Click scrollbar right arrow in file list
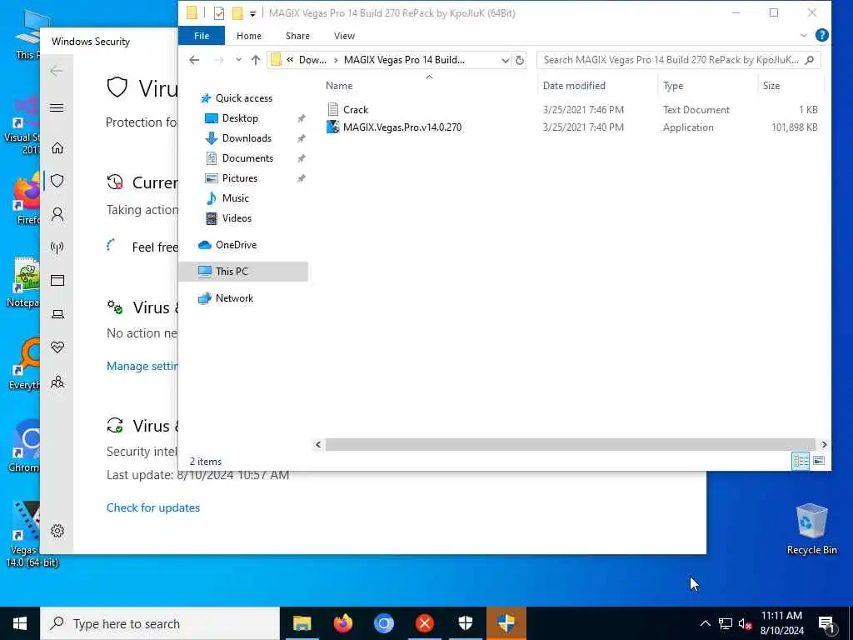The width and height of the screenshot is (853, 640). (x=824, y=445)
